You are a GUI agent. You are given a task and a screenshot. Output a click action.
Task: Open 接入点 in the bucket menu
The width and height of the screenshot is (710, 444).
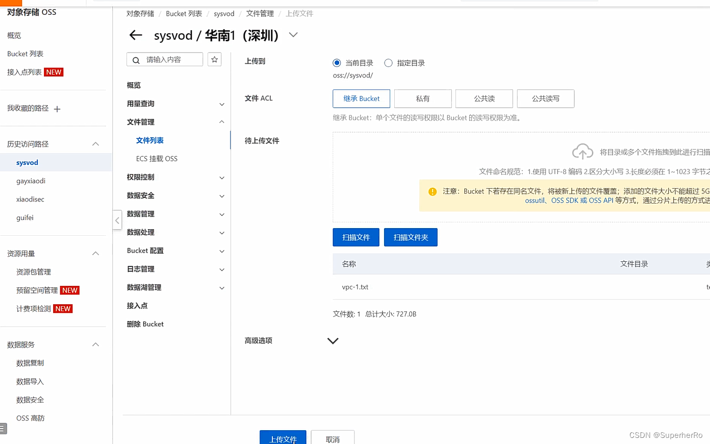pyautogui.click(x=137, y=306)
